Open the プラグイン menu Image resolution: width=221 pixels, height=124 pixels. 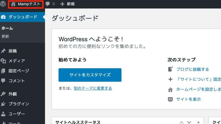(x=19, y=104)
